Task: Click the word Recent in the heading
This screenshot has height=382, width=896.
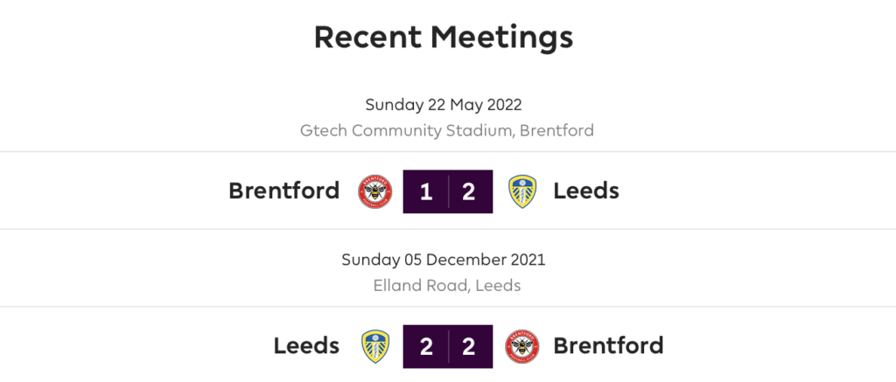Action: 368,37
